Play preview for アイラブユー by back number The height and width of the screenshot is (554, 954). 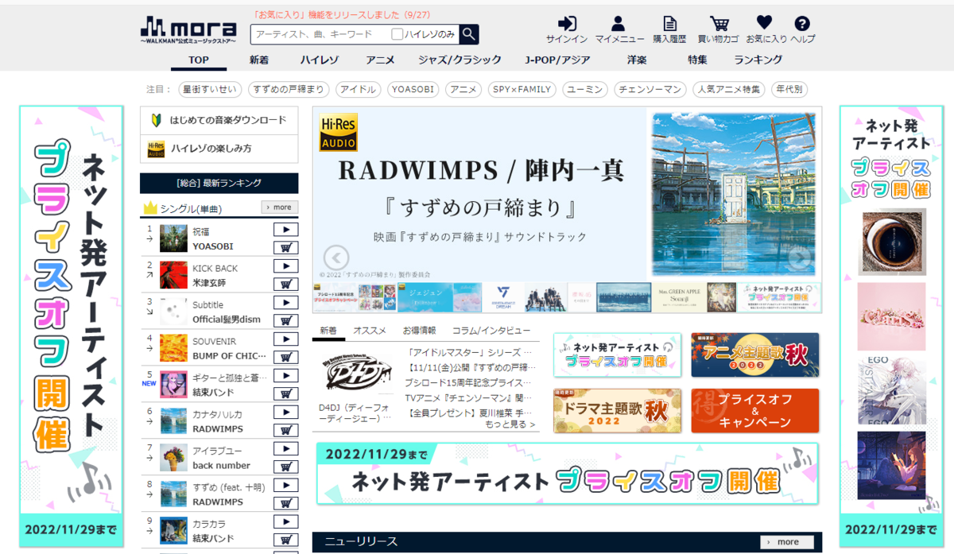click(285, 449)
